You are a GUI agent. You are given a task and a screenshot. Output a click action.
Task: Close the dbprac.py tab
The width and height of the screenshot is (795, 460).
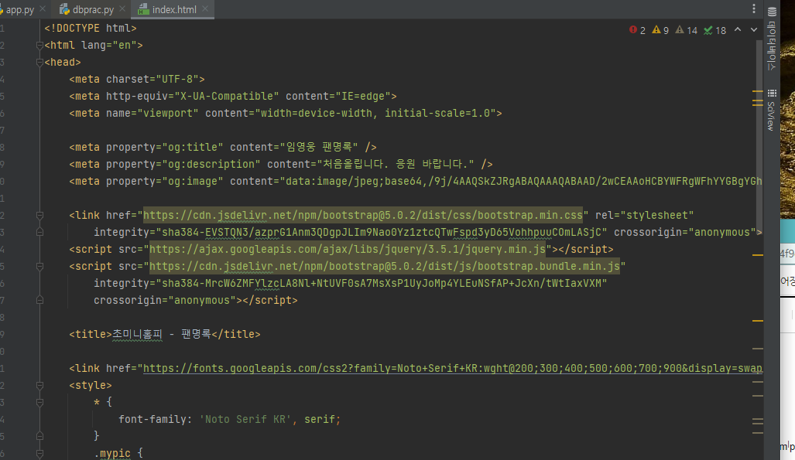click(122, 9)
